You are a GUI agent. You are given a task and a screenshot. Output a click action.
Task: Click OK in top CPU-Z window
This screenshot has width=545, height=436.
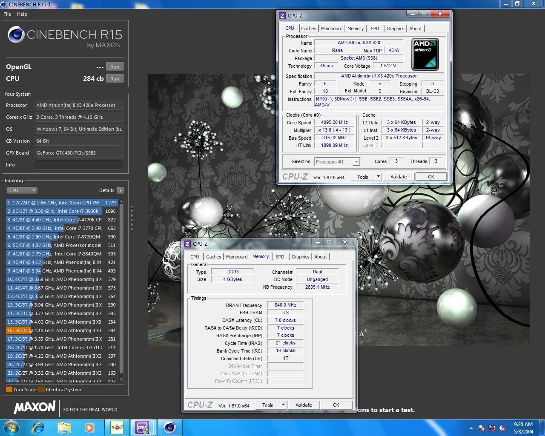coord(431,177)
